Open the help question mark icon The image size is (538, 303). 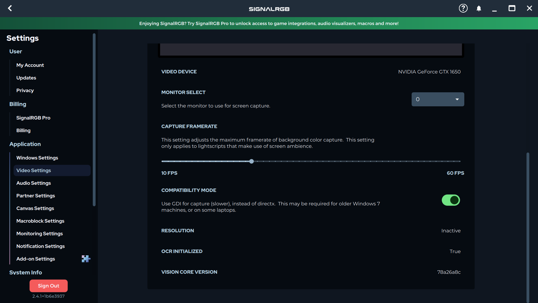click(x=463, y=8)
